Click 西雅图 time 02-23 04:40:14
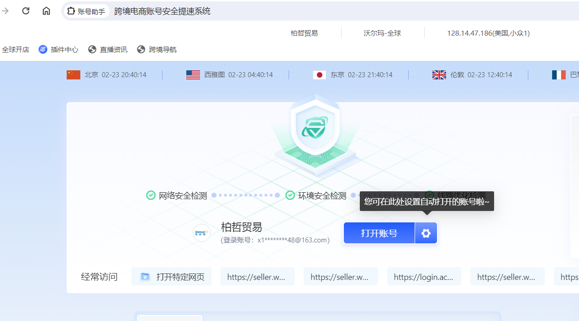The height and width of the screenshot is (321, 579). point(251,74)
